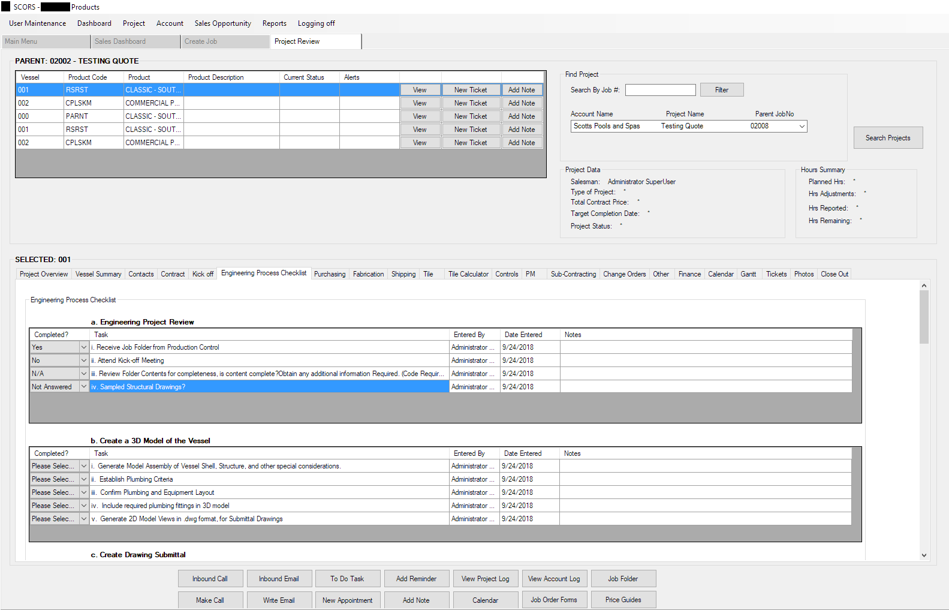Open the Dashboard menu
949x610 pixels.
point(94,23)
